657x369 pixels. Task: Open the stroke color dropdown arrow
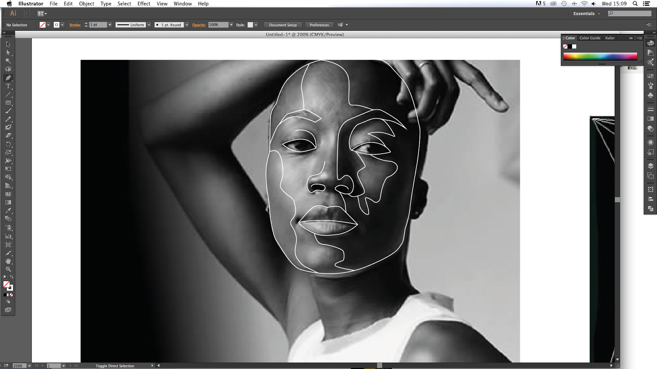point(62,25)
